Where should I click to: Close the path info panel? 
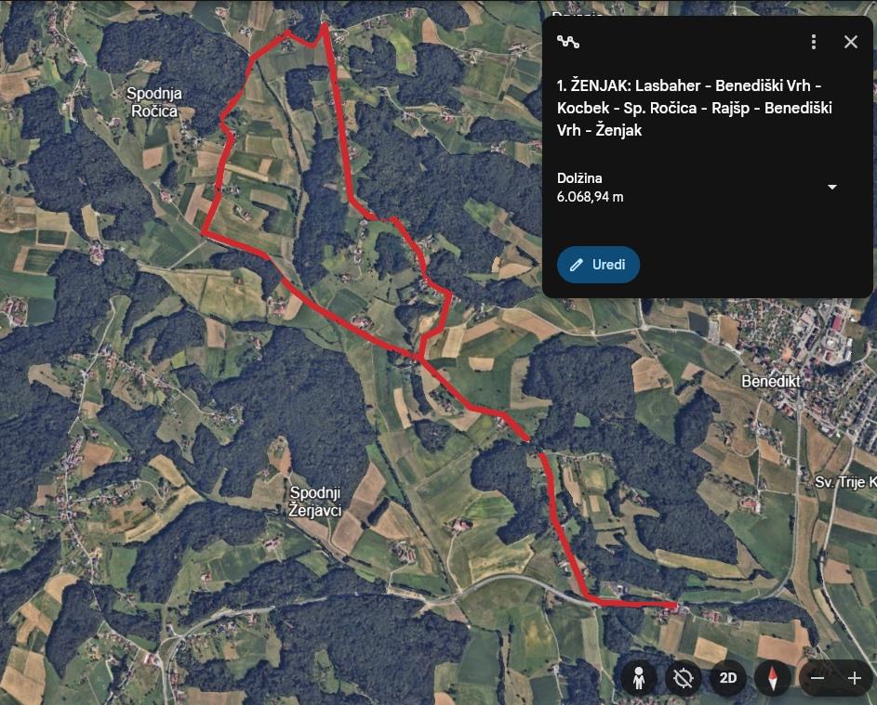coord(851,42)
